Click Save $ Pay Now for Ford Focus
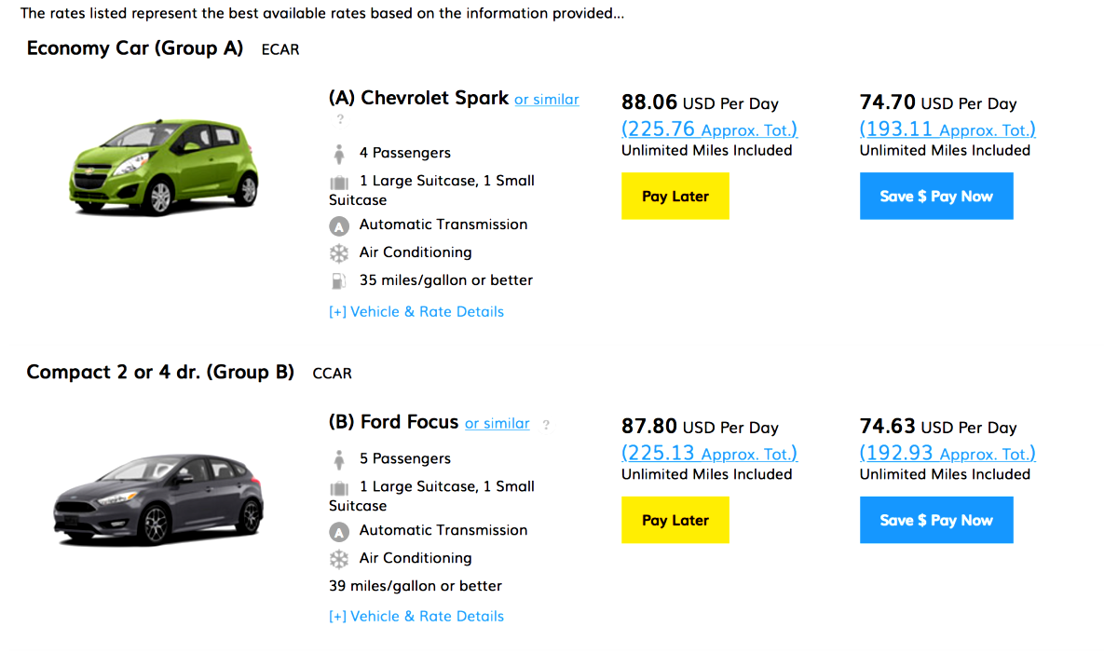The width and height of the screenshot is (1118, 654). (935, 520)
